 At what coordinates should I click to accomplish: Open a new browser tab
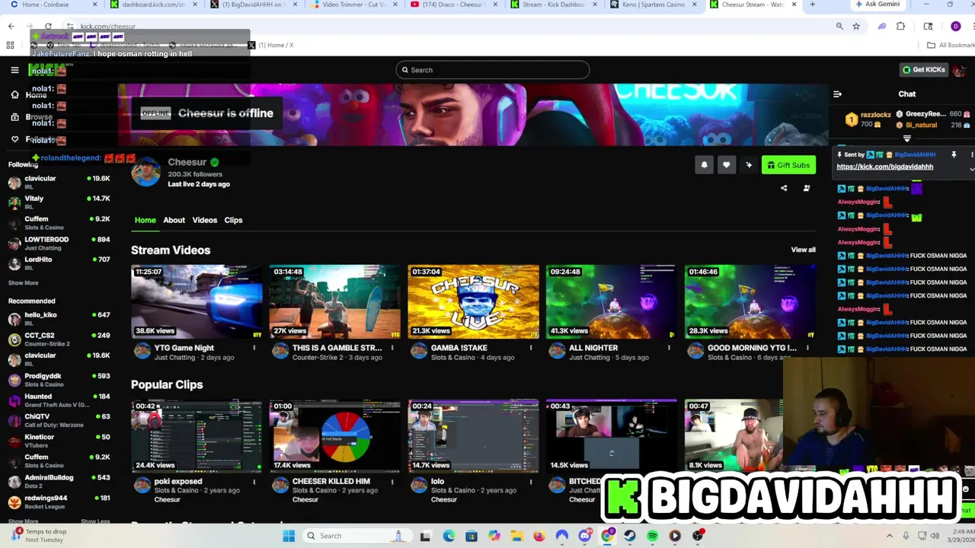[x=812, y=5]
